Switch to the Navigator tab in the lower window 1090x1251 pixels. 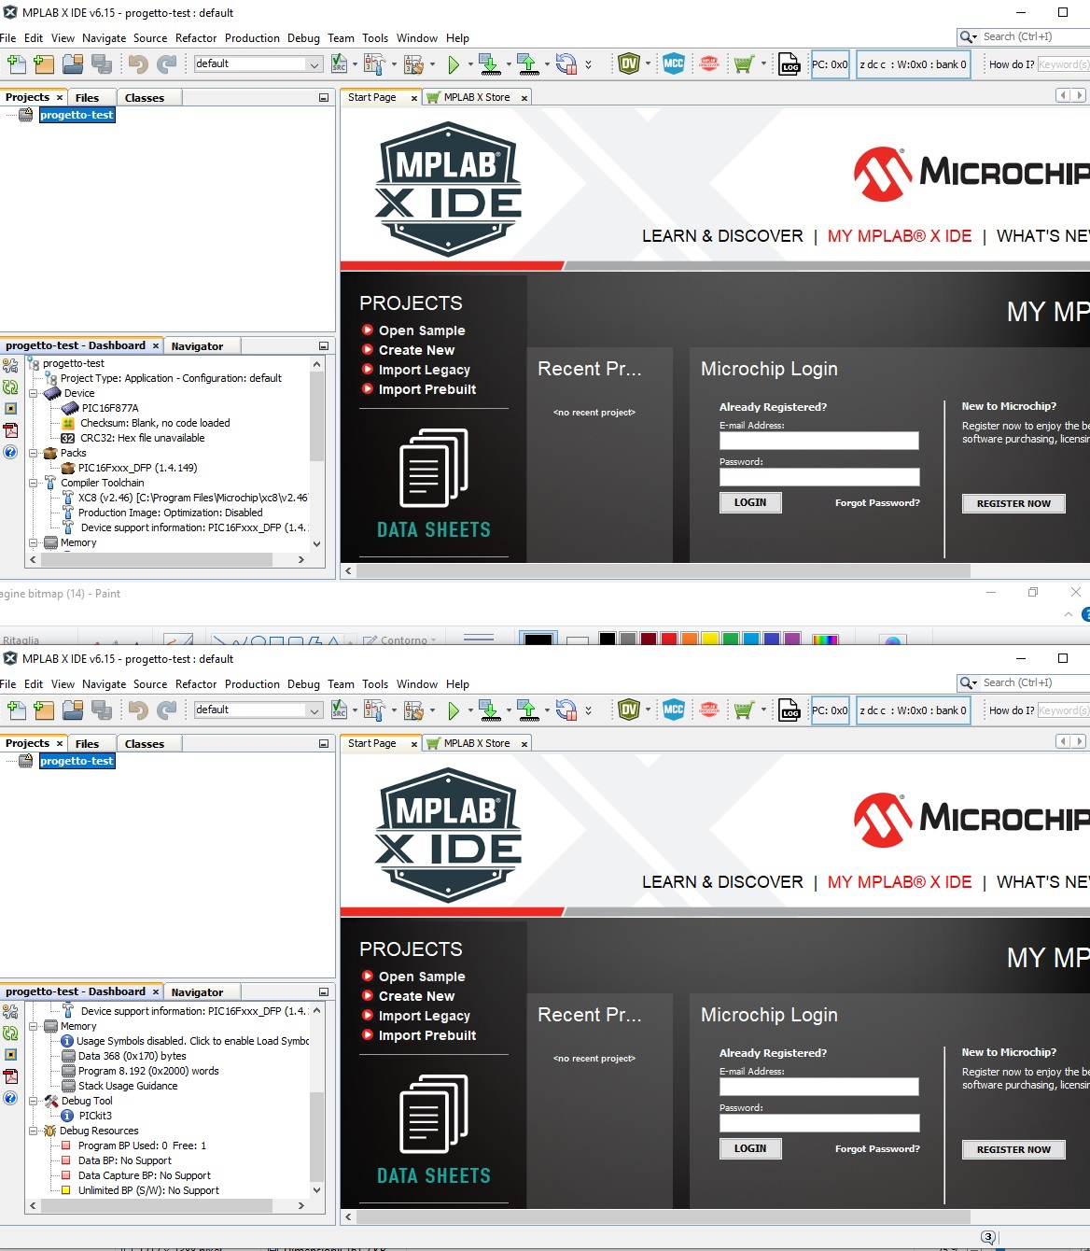197,992
